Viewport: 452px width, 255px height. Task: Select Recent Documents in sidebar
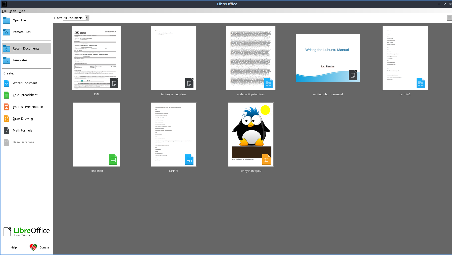[26, 49]
